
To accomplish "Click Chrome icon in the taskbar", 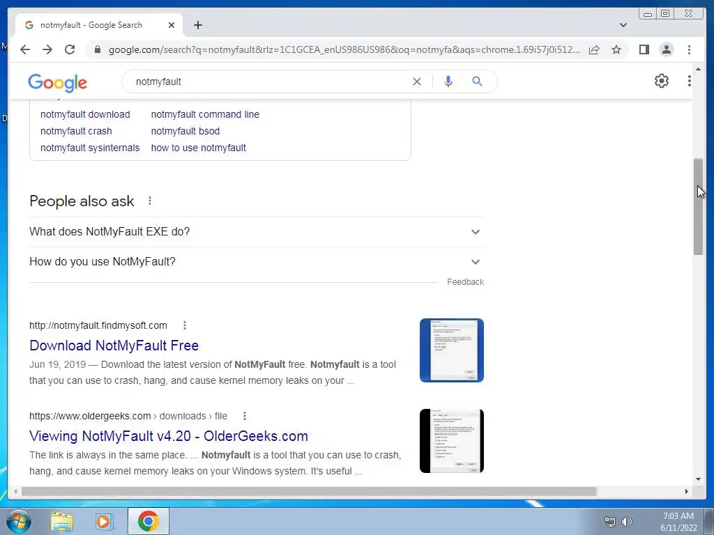I will point(149,521).
